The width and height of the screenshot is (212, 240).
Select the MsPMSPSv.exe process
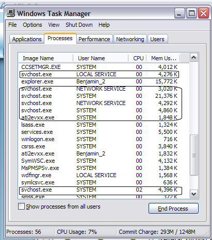(x=104, y=168)
